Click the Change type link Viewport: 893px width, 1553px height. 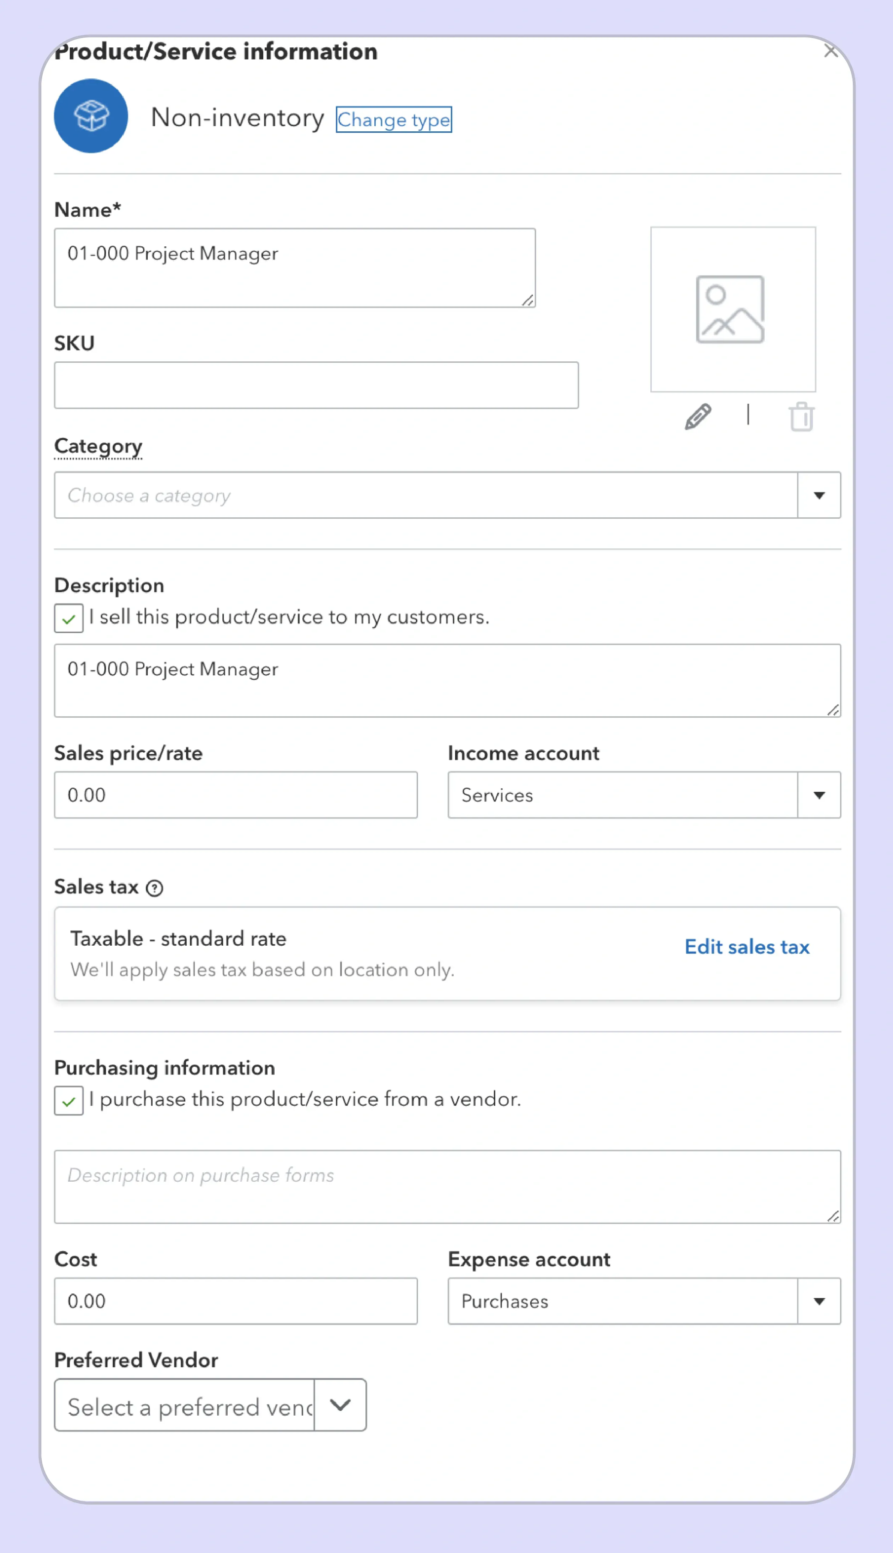point(394,119)
